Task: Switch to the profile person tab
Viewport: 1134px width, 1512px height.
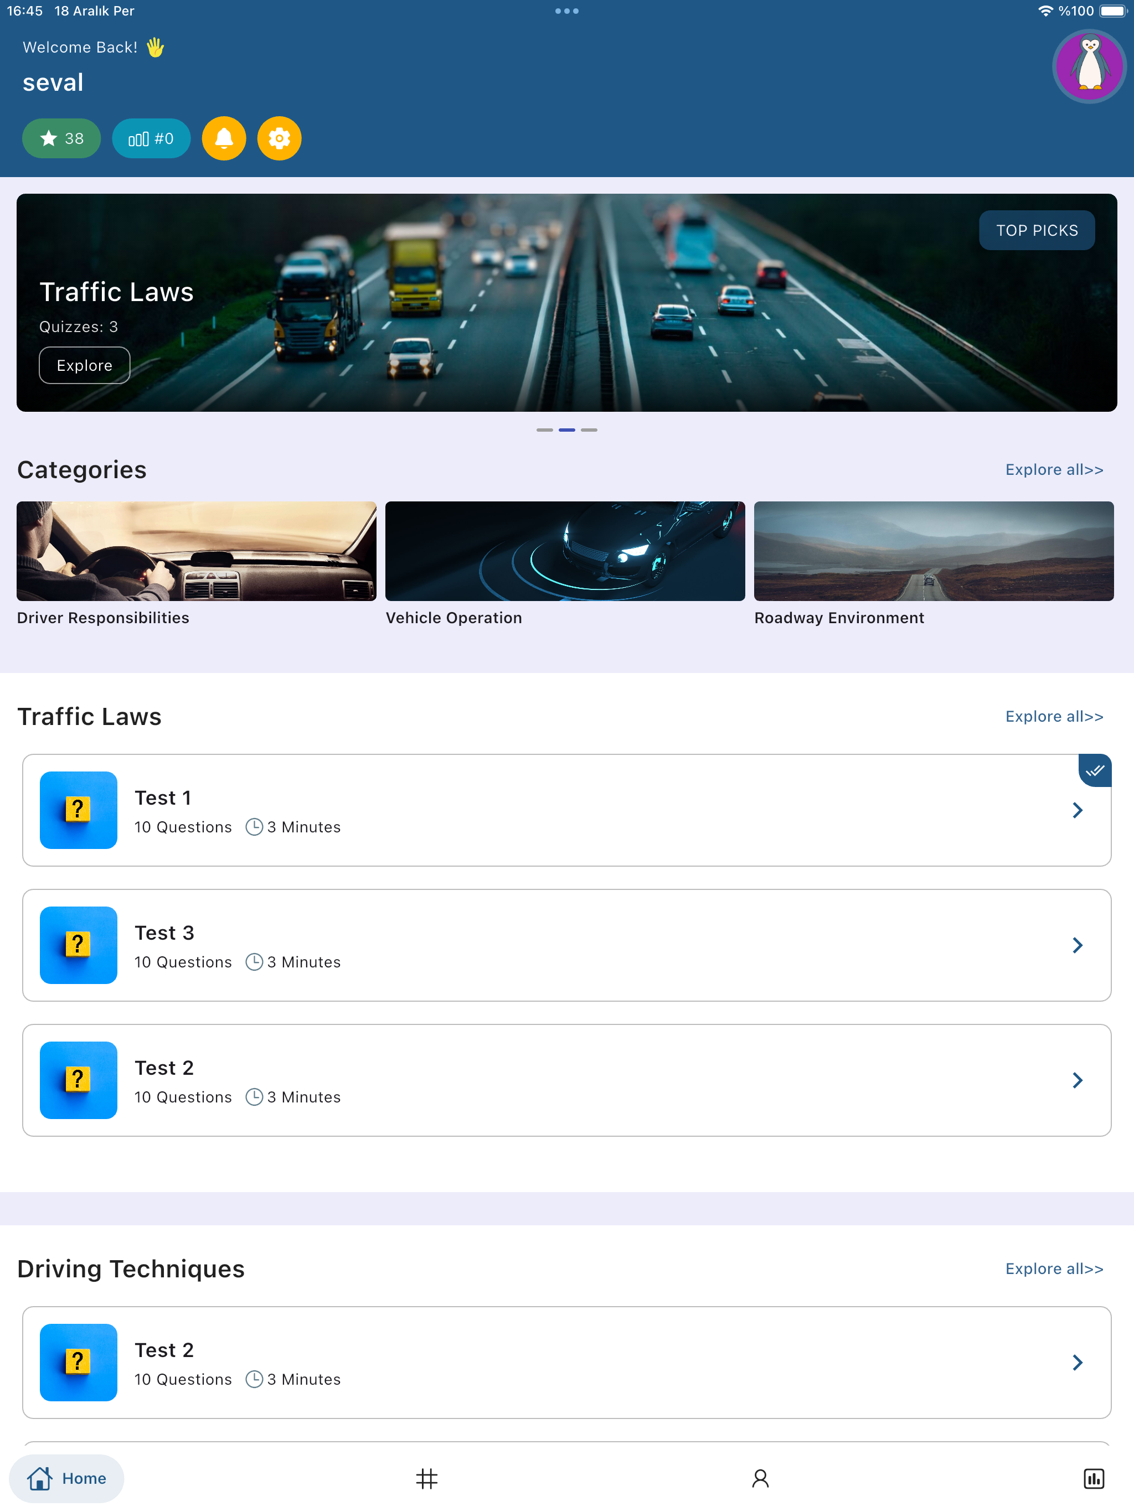Action: click(x=760, y=1478)
